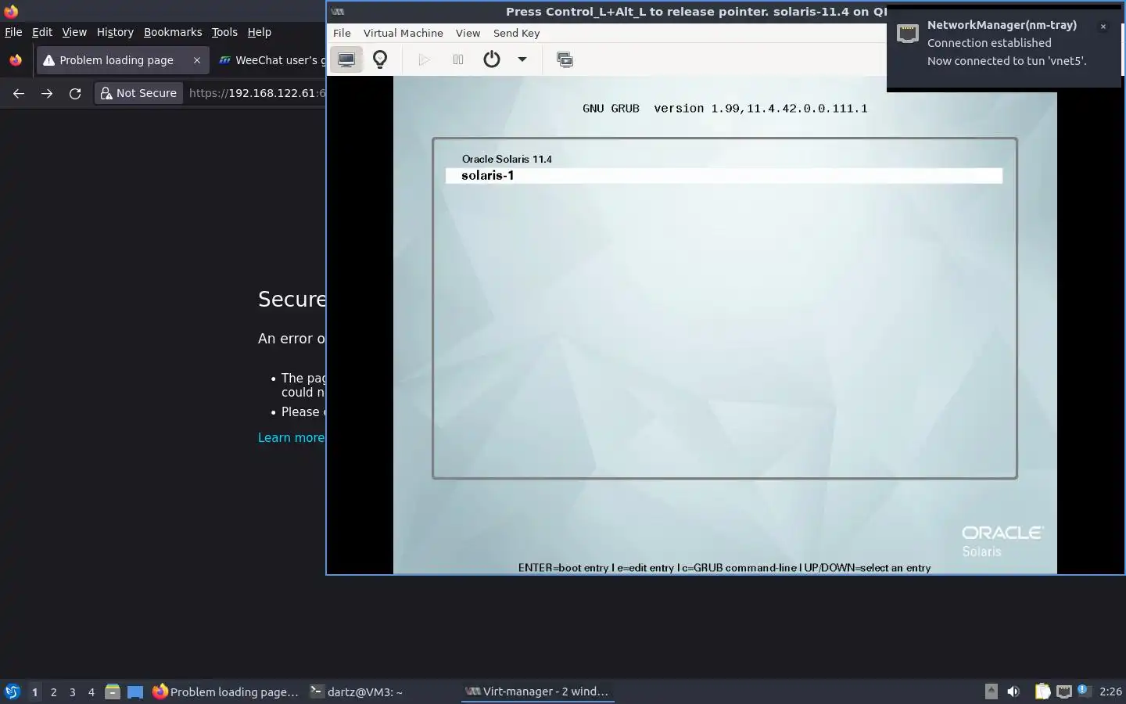Open Firefox File menu
The width and height of the screenshot is (1126, 704).
(13, 32)
